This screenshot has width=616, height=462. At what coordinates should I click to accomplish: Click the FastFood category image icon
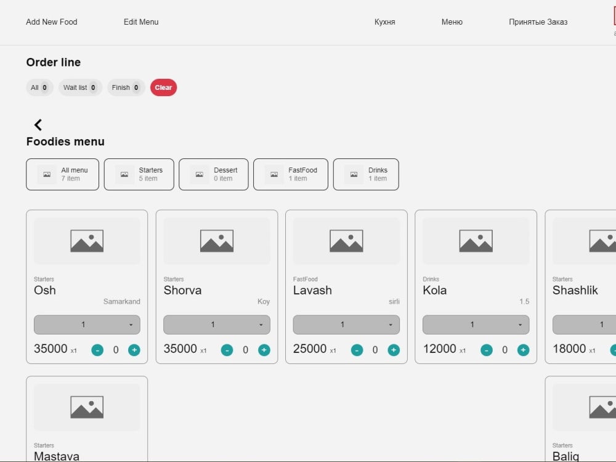(x=274, y=174)
